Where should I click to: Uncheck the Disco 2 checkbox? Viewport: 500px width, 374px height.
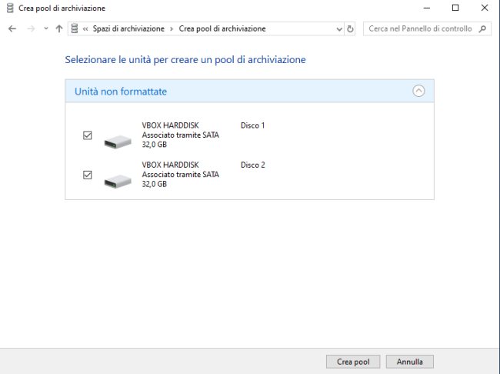[88, 175]
